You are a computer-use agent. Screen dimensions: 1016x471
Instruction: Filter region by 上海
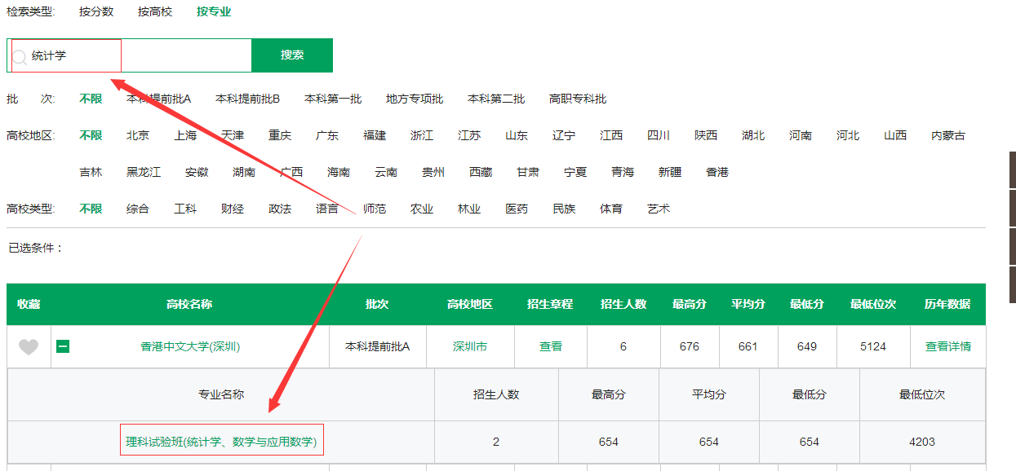point(185,135)
